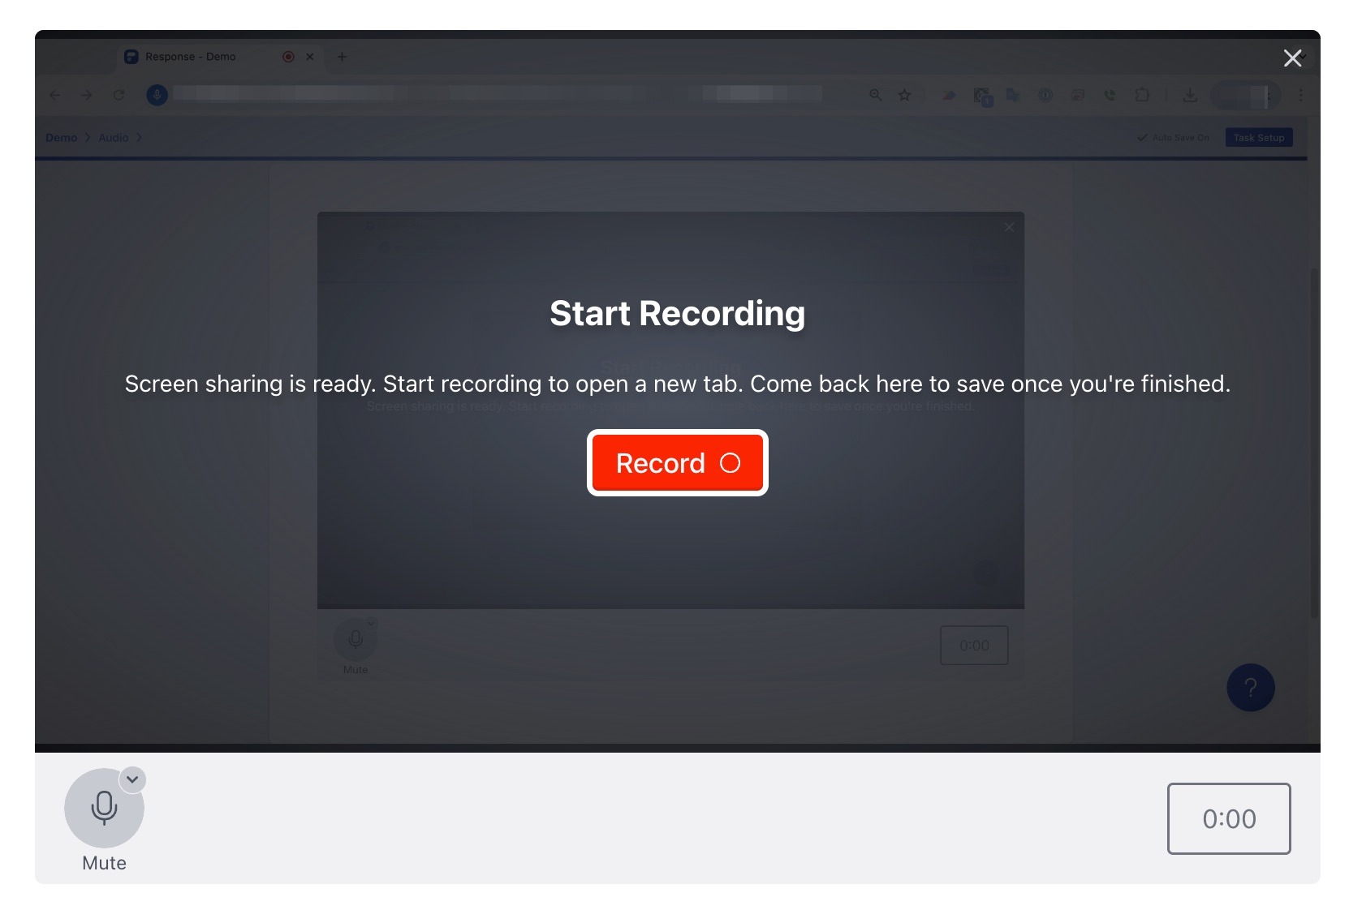
Task: Click the 1Password extension icon
Action: [x=1045, y=95]
